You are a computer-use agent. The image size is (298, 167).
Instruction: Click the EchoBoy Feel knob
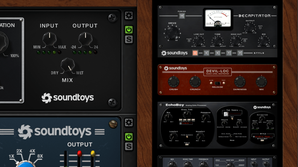coord(239,123)
